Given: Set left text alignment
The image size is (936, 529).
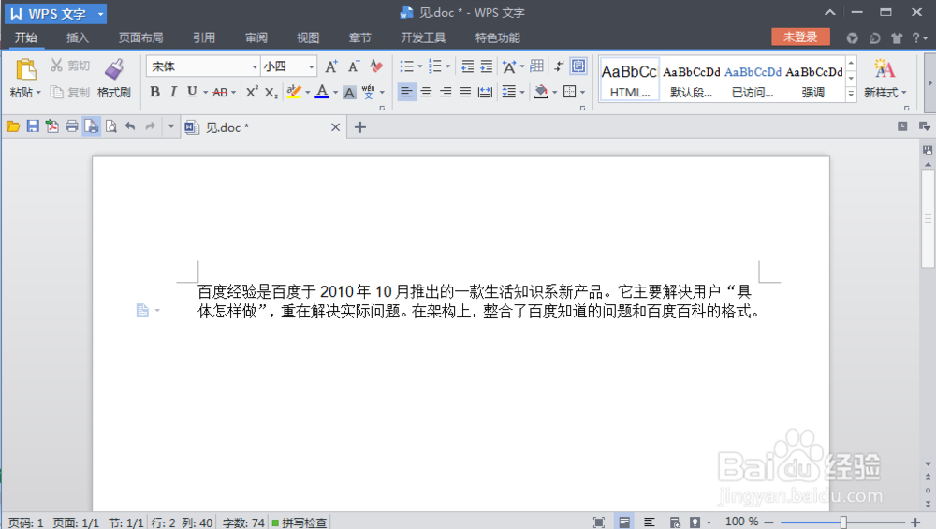Looking at the screenshot, I should pos(406,92).
